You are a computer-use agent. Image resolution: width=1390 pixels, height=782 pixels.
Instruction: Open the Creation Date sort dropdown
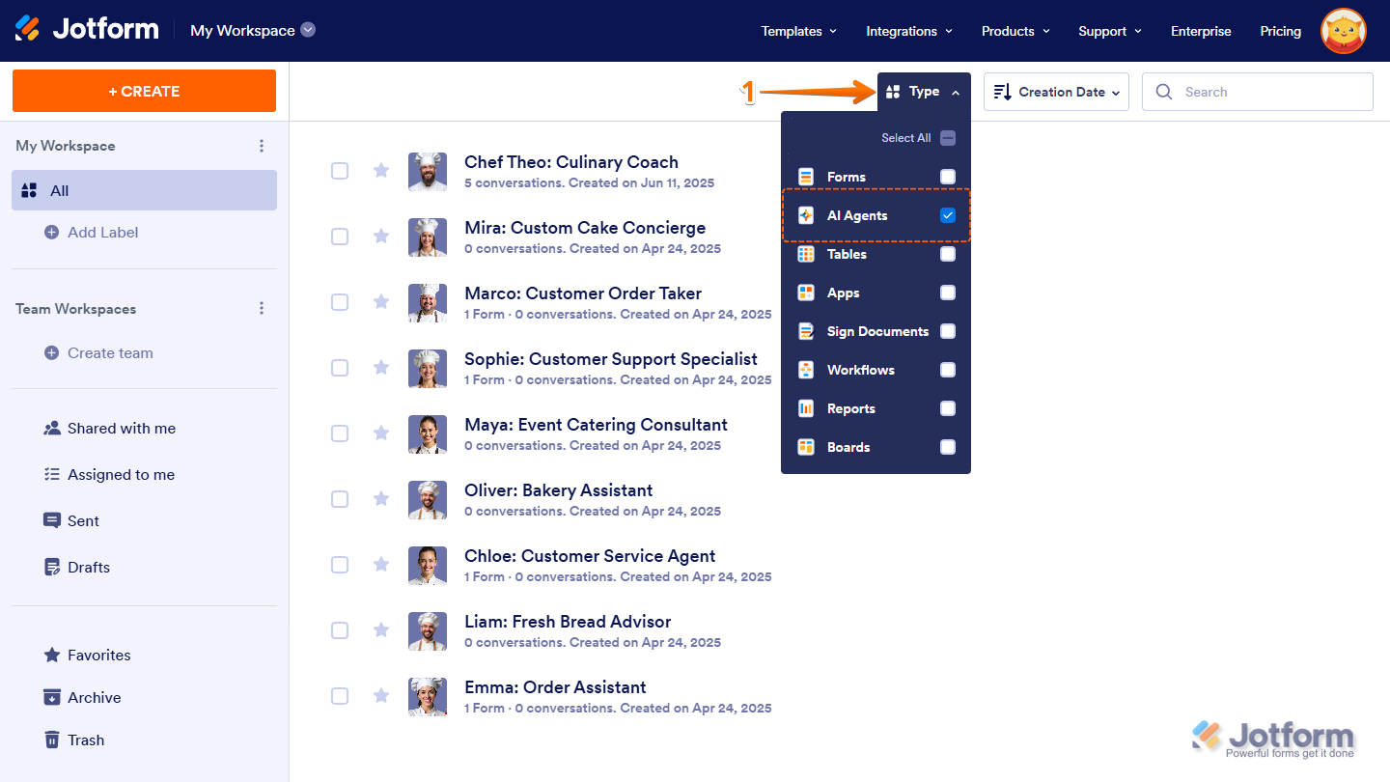coord(1056,92)
